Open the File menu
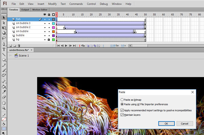The height and width of the screenshot is (135, 204). pyautogui.click(x=14, y=4)
